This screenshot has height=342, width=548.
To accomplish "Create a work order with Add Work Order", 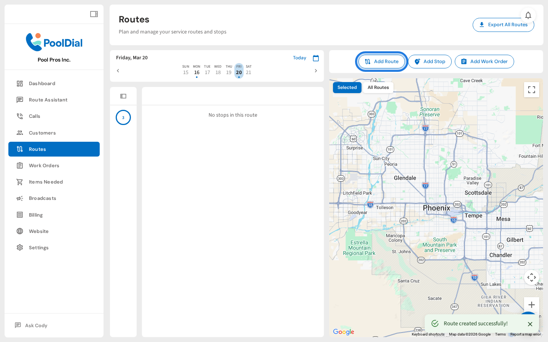I will pos(484,61).
